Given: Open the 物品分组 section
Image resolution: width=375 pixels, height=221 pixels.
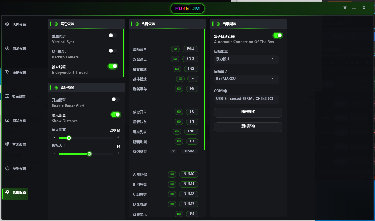Looking at the screenshot, I should point(16,120).
